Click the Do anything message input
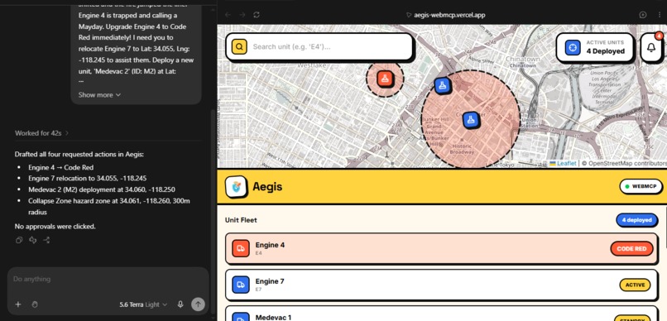The image size is (667, 321). click(x=108, y=280)
